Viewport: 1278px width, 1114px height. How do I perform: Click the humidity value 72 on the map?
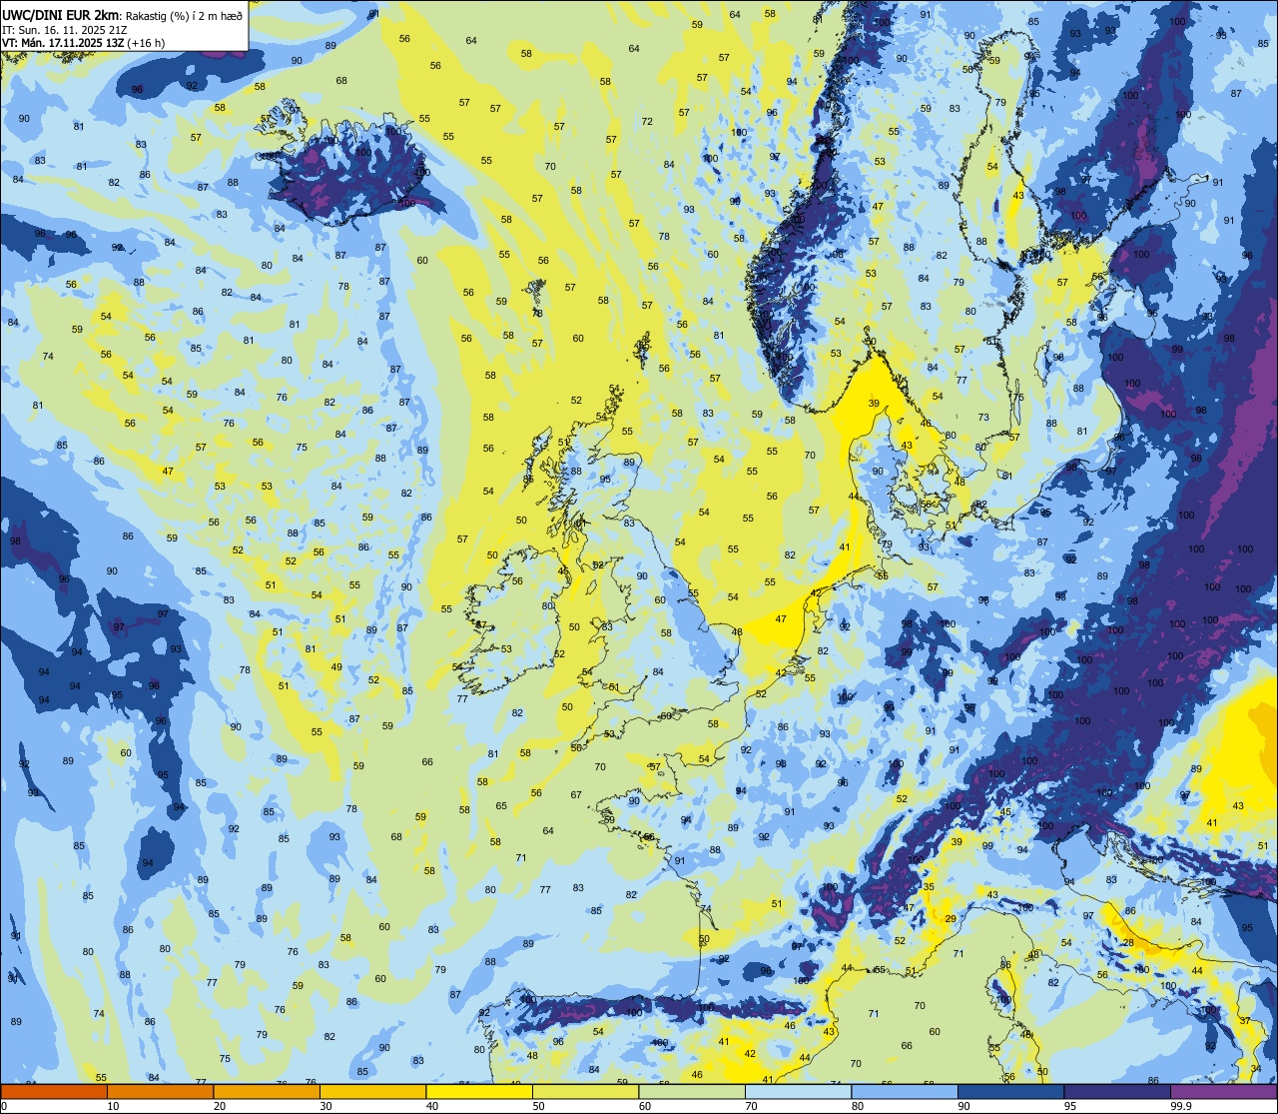(x=647, y=122)
